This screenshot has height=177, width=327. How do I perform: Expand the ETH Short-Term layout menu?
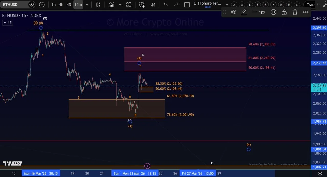click(x=227, y=5)
